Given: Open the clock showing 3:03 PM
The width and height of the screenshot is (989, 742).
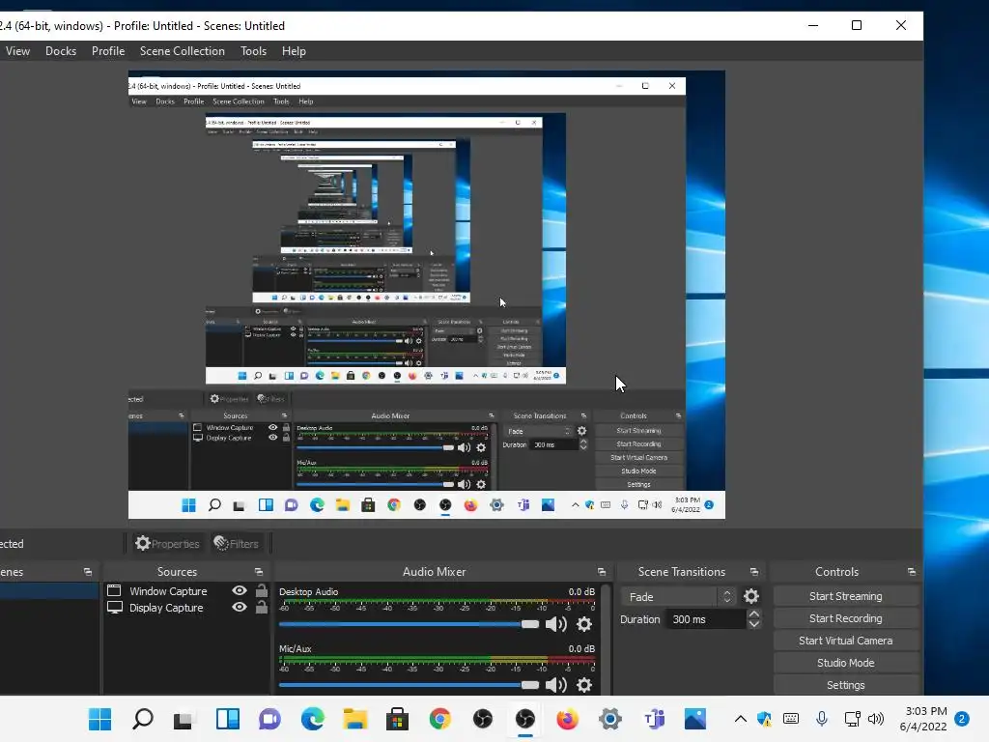Looking at the screenshot, I should point(923,719).
